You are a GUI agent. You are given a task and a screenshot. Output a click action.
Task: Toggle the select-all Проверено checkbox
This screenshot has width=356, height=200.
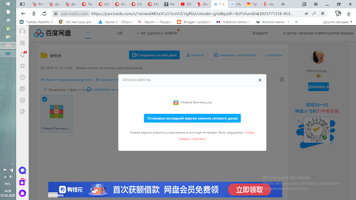[x=45, y=89]
